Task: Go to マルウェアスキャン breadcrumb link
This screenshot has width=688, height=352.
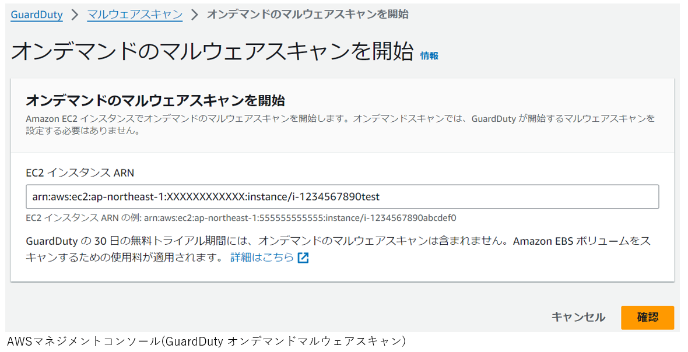Action: coord(135,15)
